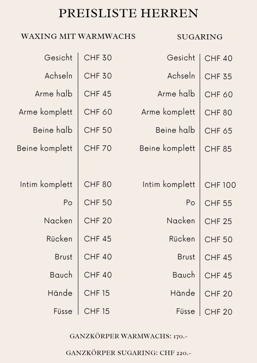This screenshot has height=363, width=257.
Task: Select the Waxing mit Warmwachs heading
Action: point(78,36)
